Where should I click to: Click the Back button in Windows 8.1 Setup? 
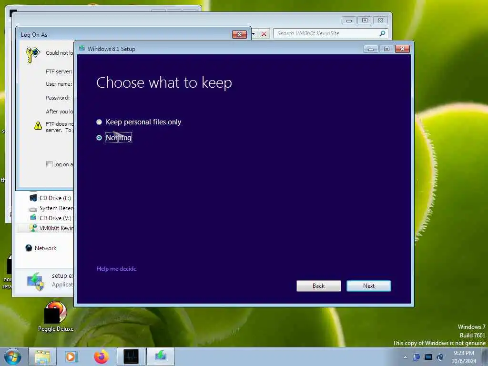pos(318,286)
